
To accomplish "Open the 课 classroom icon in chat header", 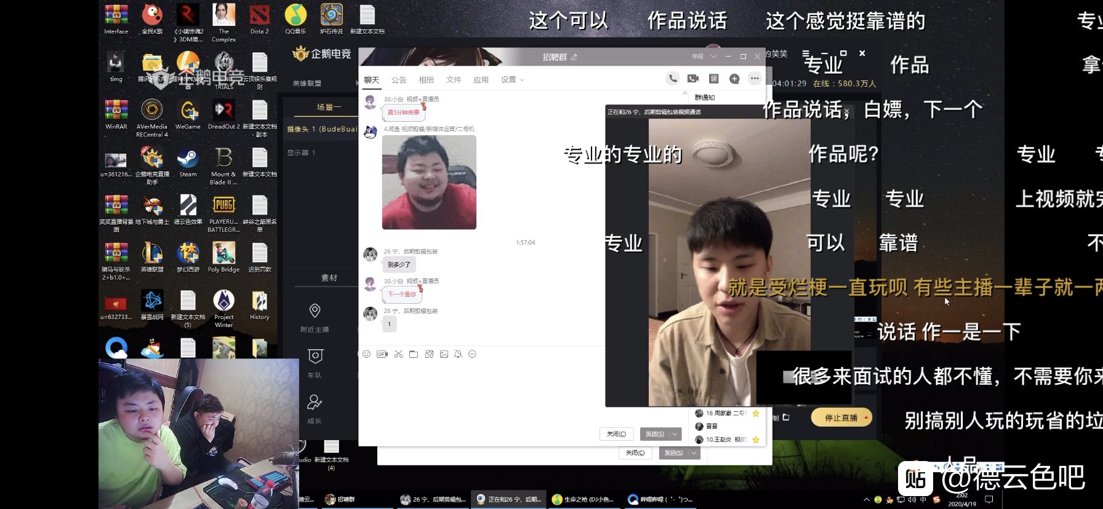I will [x=714, y=79].
